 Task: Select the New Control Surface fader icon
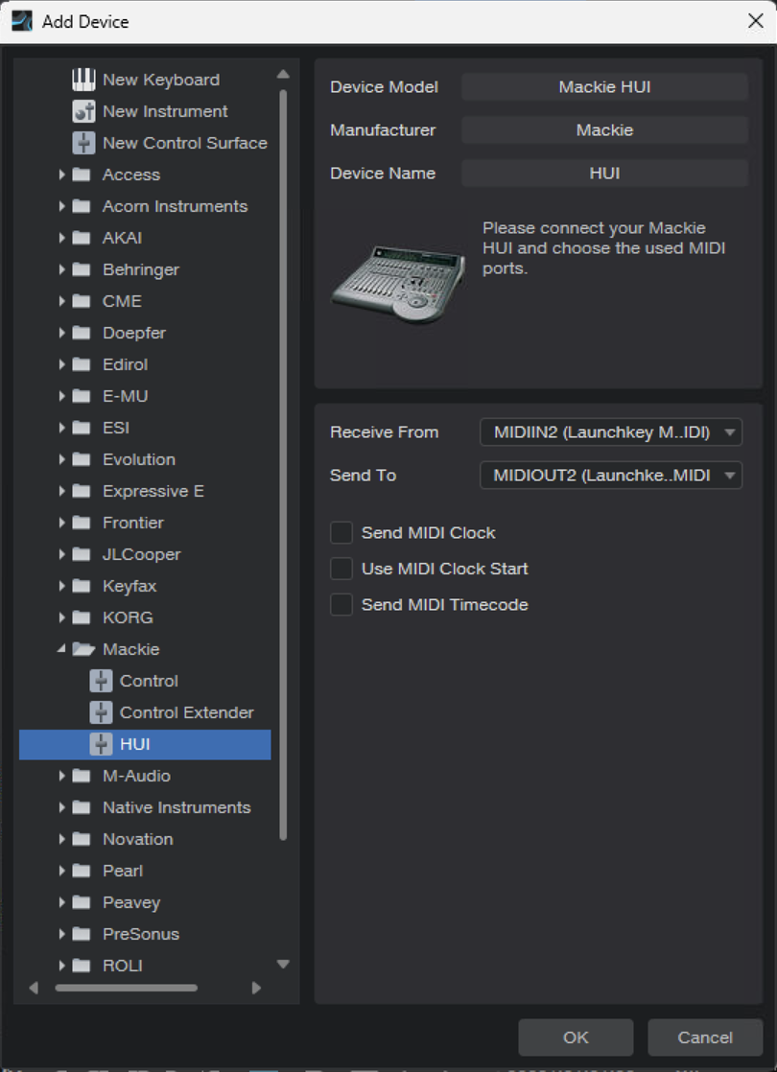tap(83, 143)
